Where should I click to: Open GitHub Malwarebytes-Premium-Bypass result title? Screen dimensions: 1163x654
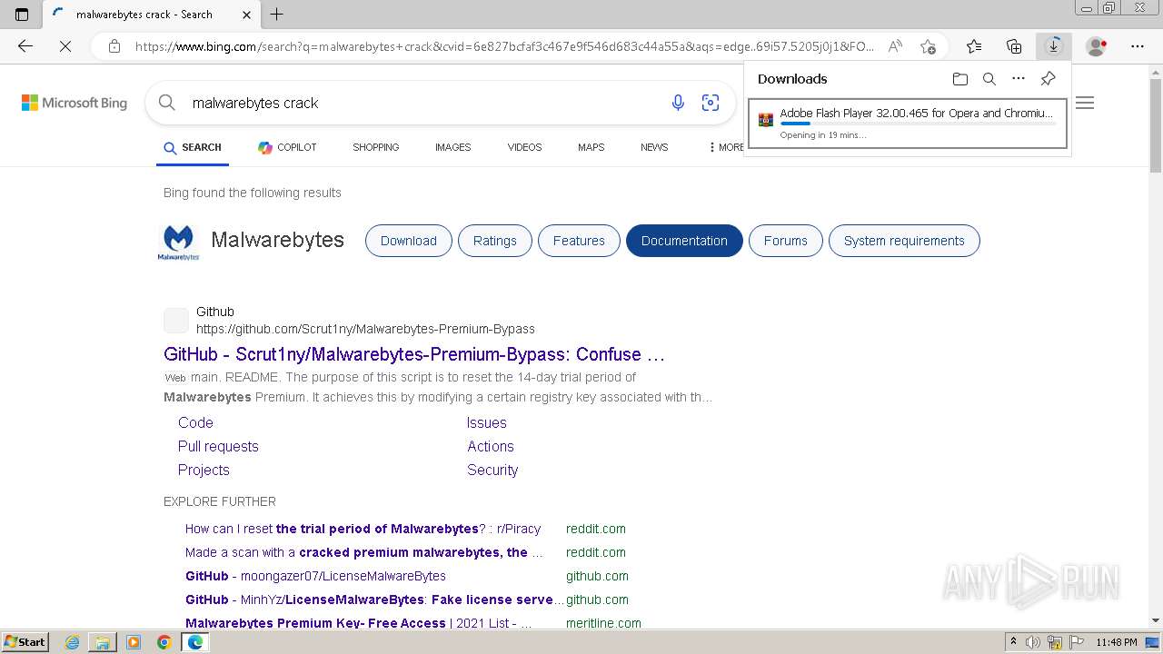tap(414, 354)
